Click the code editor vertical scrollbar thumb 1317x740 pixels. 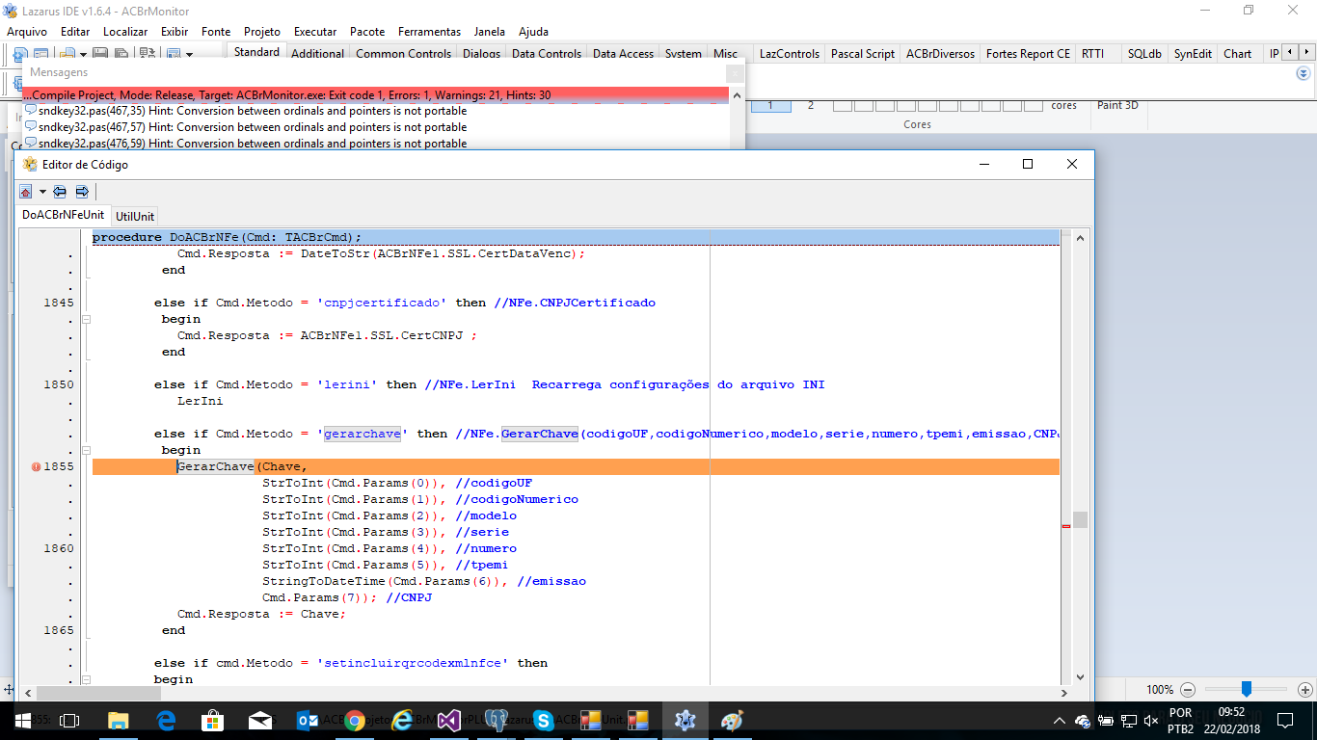click(1080, 519)
